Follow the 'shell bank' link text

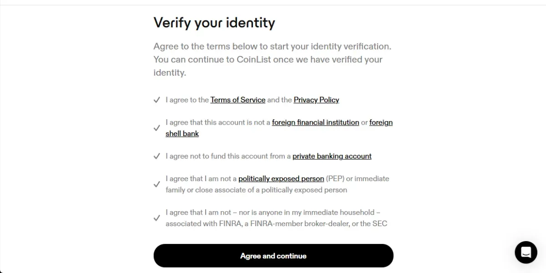click(182, 134)
